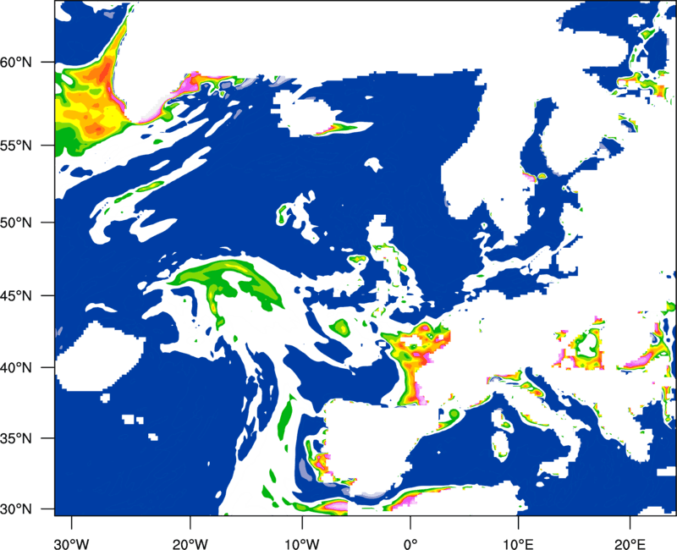Click the 45°N latitude label

[16, 296]
